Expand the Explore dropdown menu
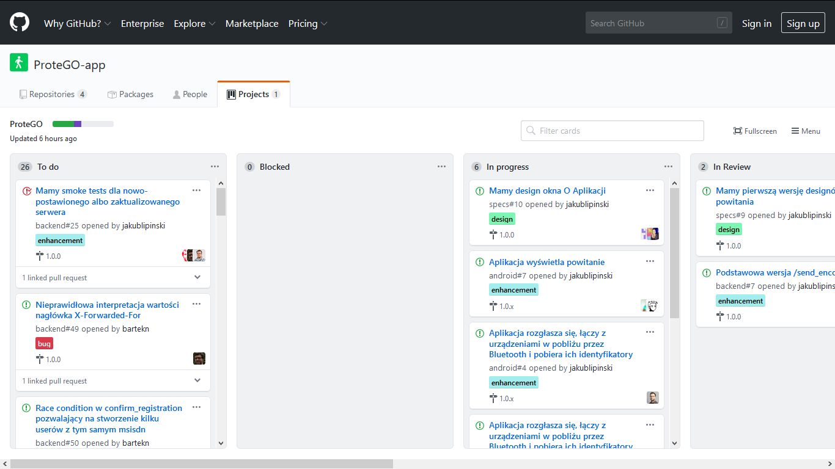 tap(194, 23)
